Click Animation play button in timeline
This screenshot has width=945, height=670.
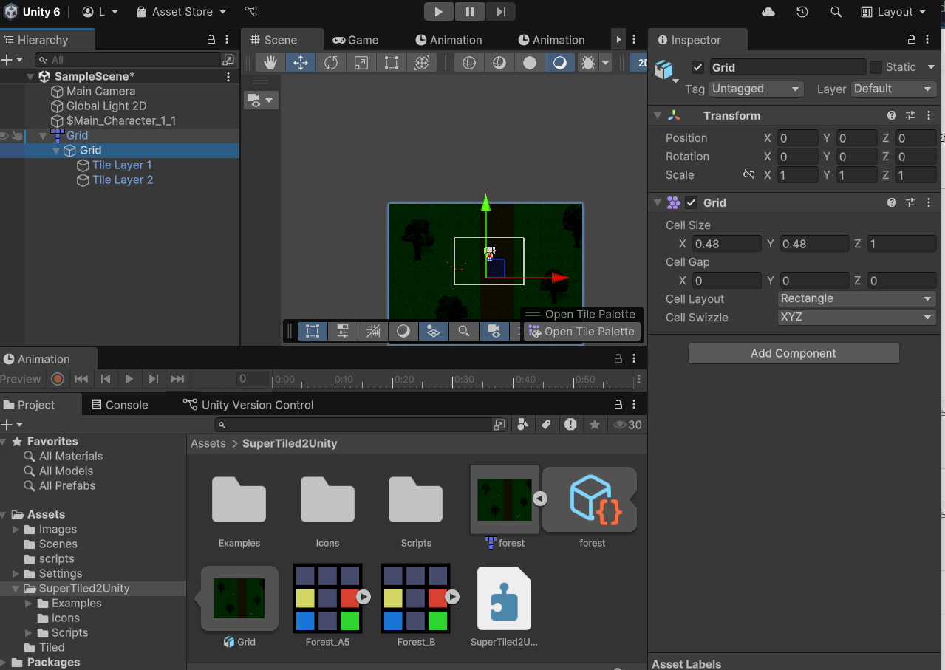pyautogui.click(x=129, y=379)
